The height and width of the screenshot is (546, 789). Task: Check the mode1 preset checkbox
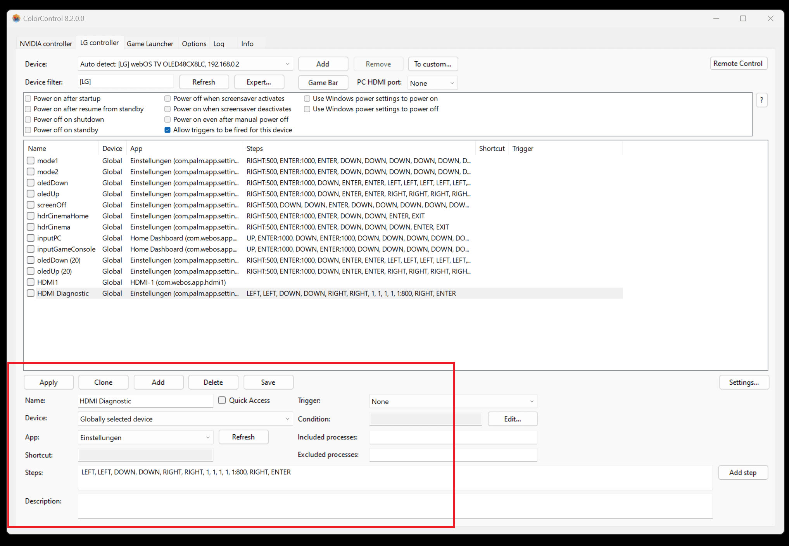click(31, 161)
